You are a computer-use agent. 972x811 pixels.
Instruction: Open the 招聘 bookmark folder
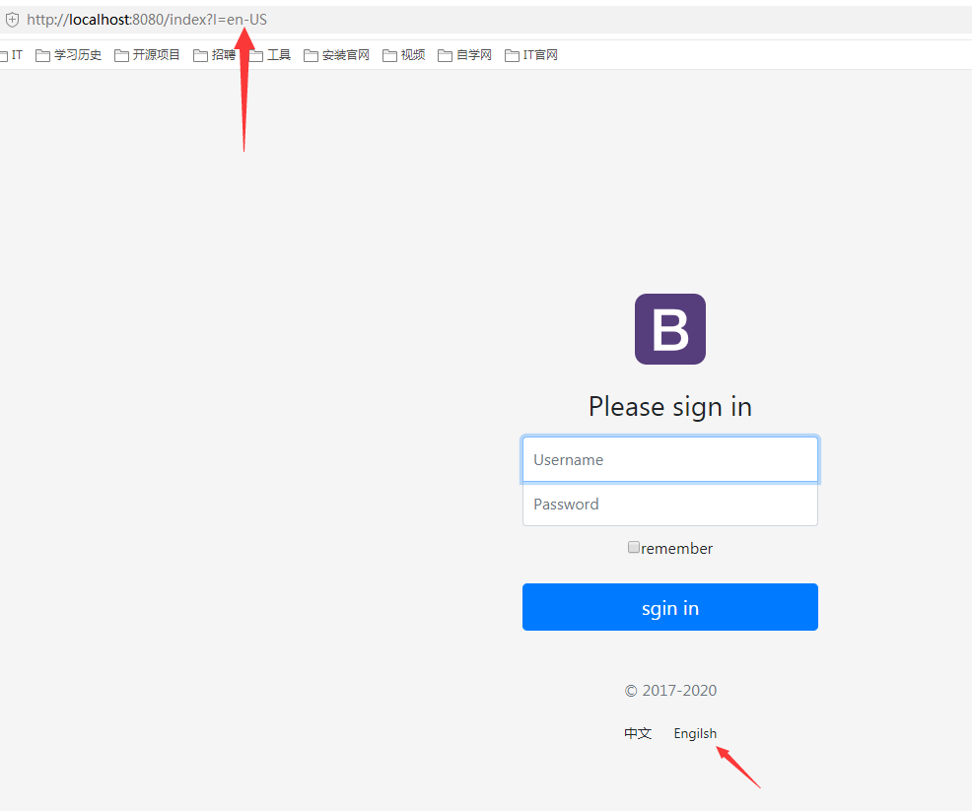tap(216, 54)
